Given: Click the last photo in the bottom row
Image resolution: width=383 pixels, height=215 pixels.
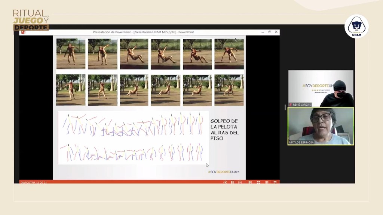Looking at the screenshot, I should coord(229,90).
